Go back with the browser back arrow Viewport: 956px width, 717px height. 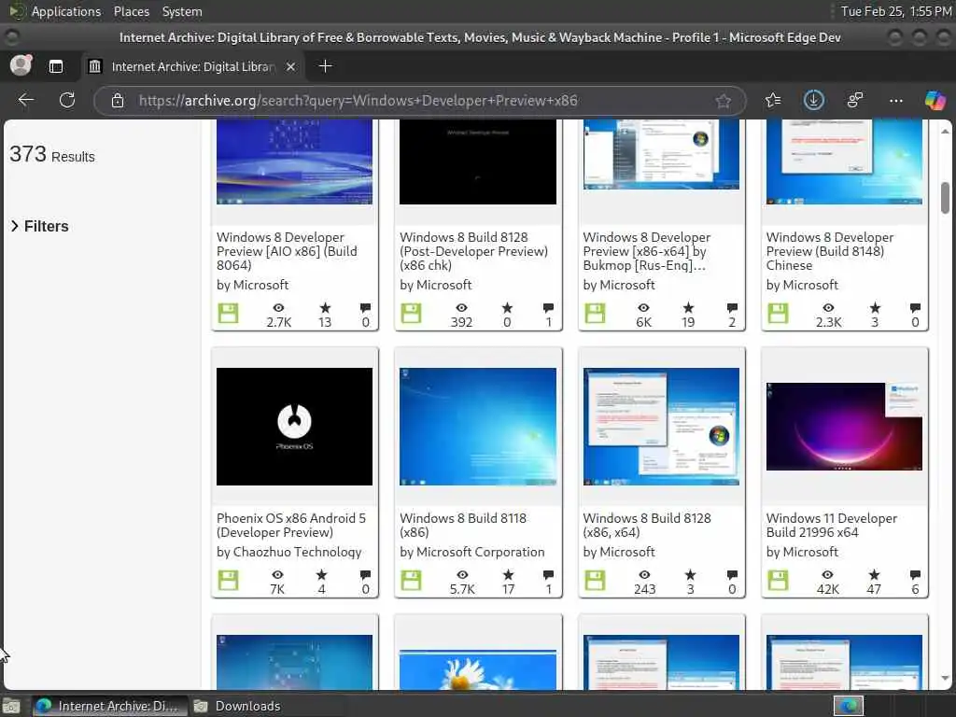[x=25, y=100]
